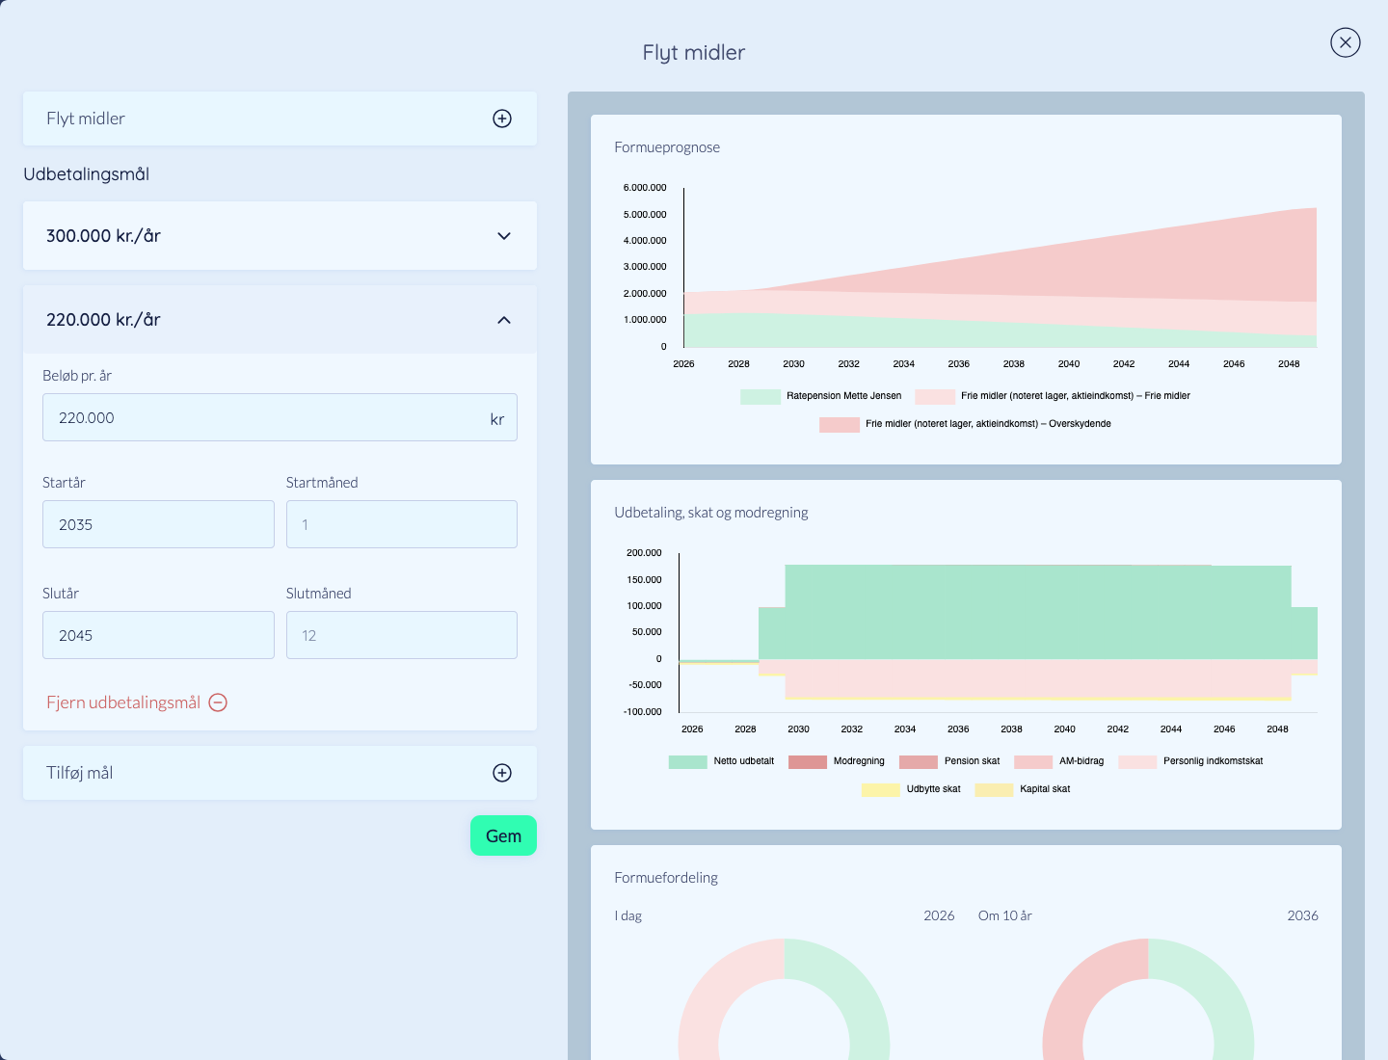Click the 6.000.000 axis label
Screen dimensions: 1388x1060
(x=645, y=188)
